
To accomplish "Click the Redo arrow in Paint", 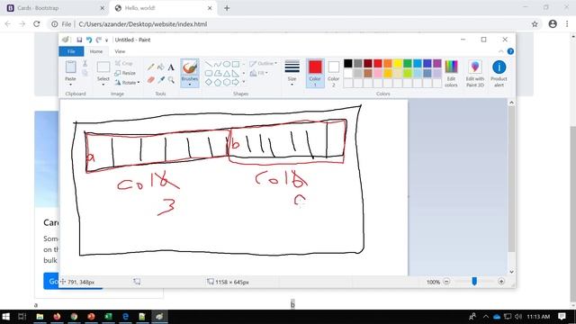I will tap(98, 40).
